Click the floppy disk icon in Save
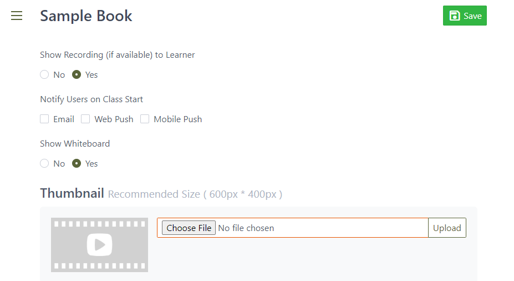514x281 pixels. tap(455, 16)
